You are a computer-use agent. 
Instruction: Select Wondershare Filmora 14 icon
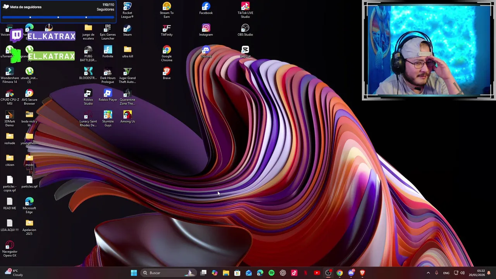point(10,75)
